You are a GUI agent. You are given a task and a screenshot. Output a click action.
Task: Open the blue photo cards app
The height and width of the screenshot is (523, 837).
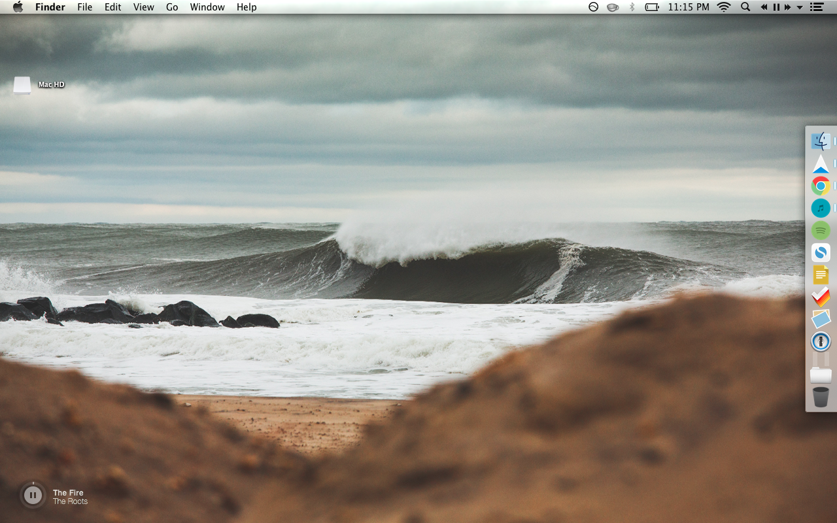(821, 319)
